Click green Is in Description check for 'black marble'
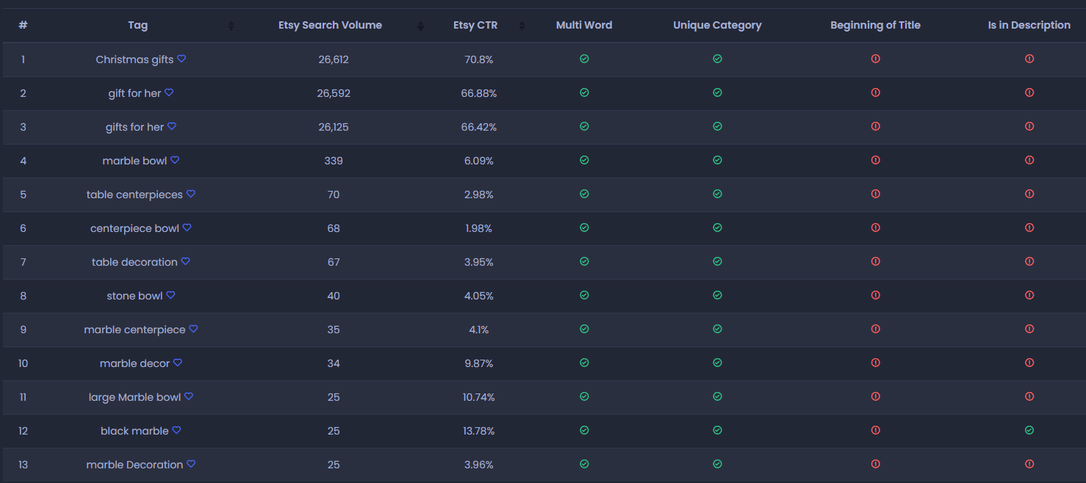Screen dimensions: 1086x483 1029,430
